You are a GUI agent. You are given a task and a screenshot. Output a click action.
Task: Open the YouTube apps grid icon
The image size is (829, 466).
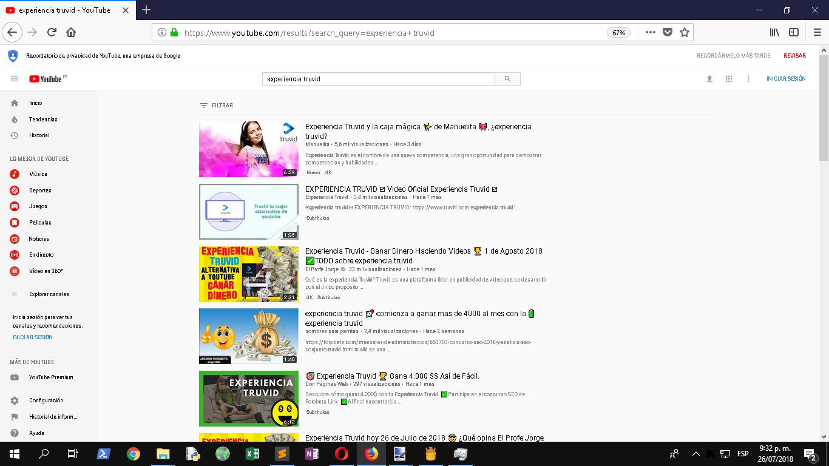click(x=729, y=79)
